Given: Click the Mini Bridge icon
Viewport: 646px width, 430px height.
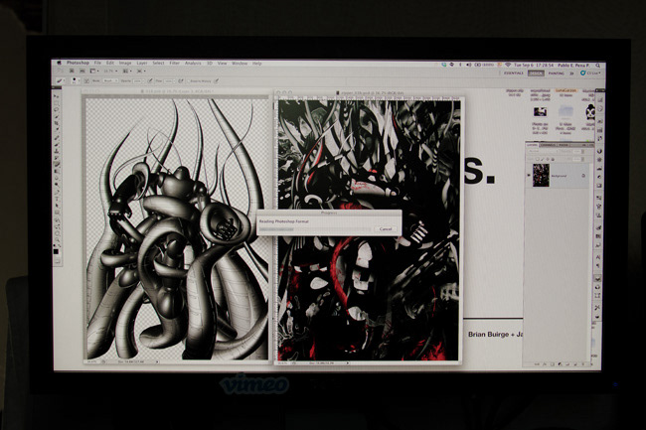Looking at the screenshot, I should coord(82,72).
